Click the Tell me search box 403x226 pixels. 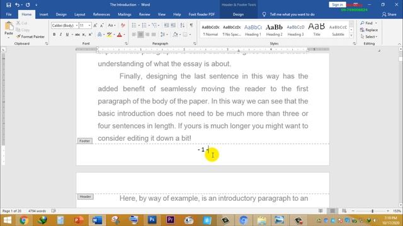click(292, 14)
